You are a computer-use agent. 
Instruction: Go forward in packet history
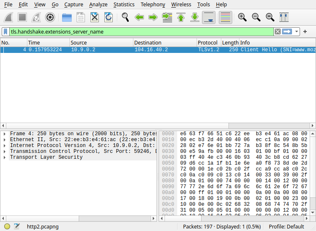pyautogui.click(x=153, y=17)
